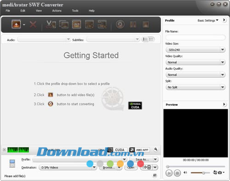Open the device transfer dropdown arrow

click(155, 167)
